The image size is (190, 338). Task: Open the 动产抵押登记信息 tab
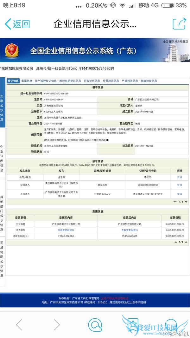(x=46, y=81)
